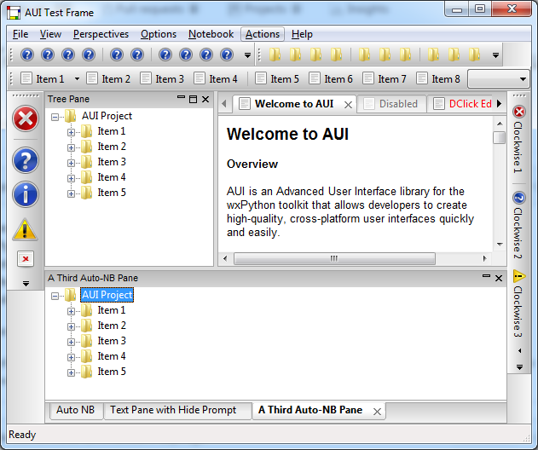Open the question toolbar overflow dropdown
The width and height of the screenshot is (538, 450).
(247, 55)
